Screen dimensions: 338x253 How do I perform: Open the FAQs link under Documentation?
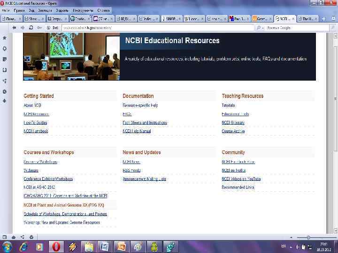(127, 114)
